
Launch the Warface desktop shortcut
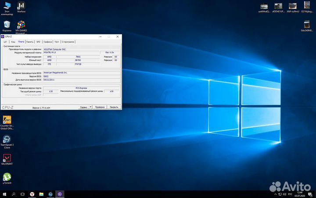click(x=21, y=7)
